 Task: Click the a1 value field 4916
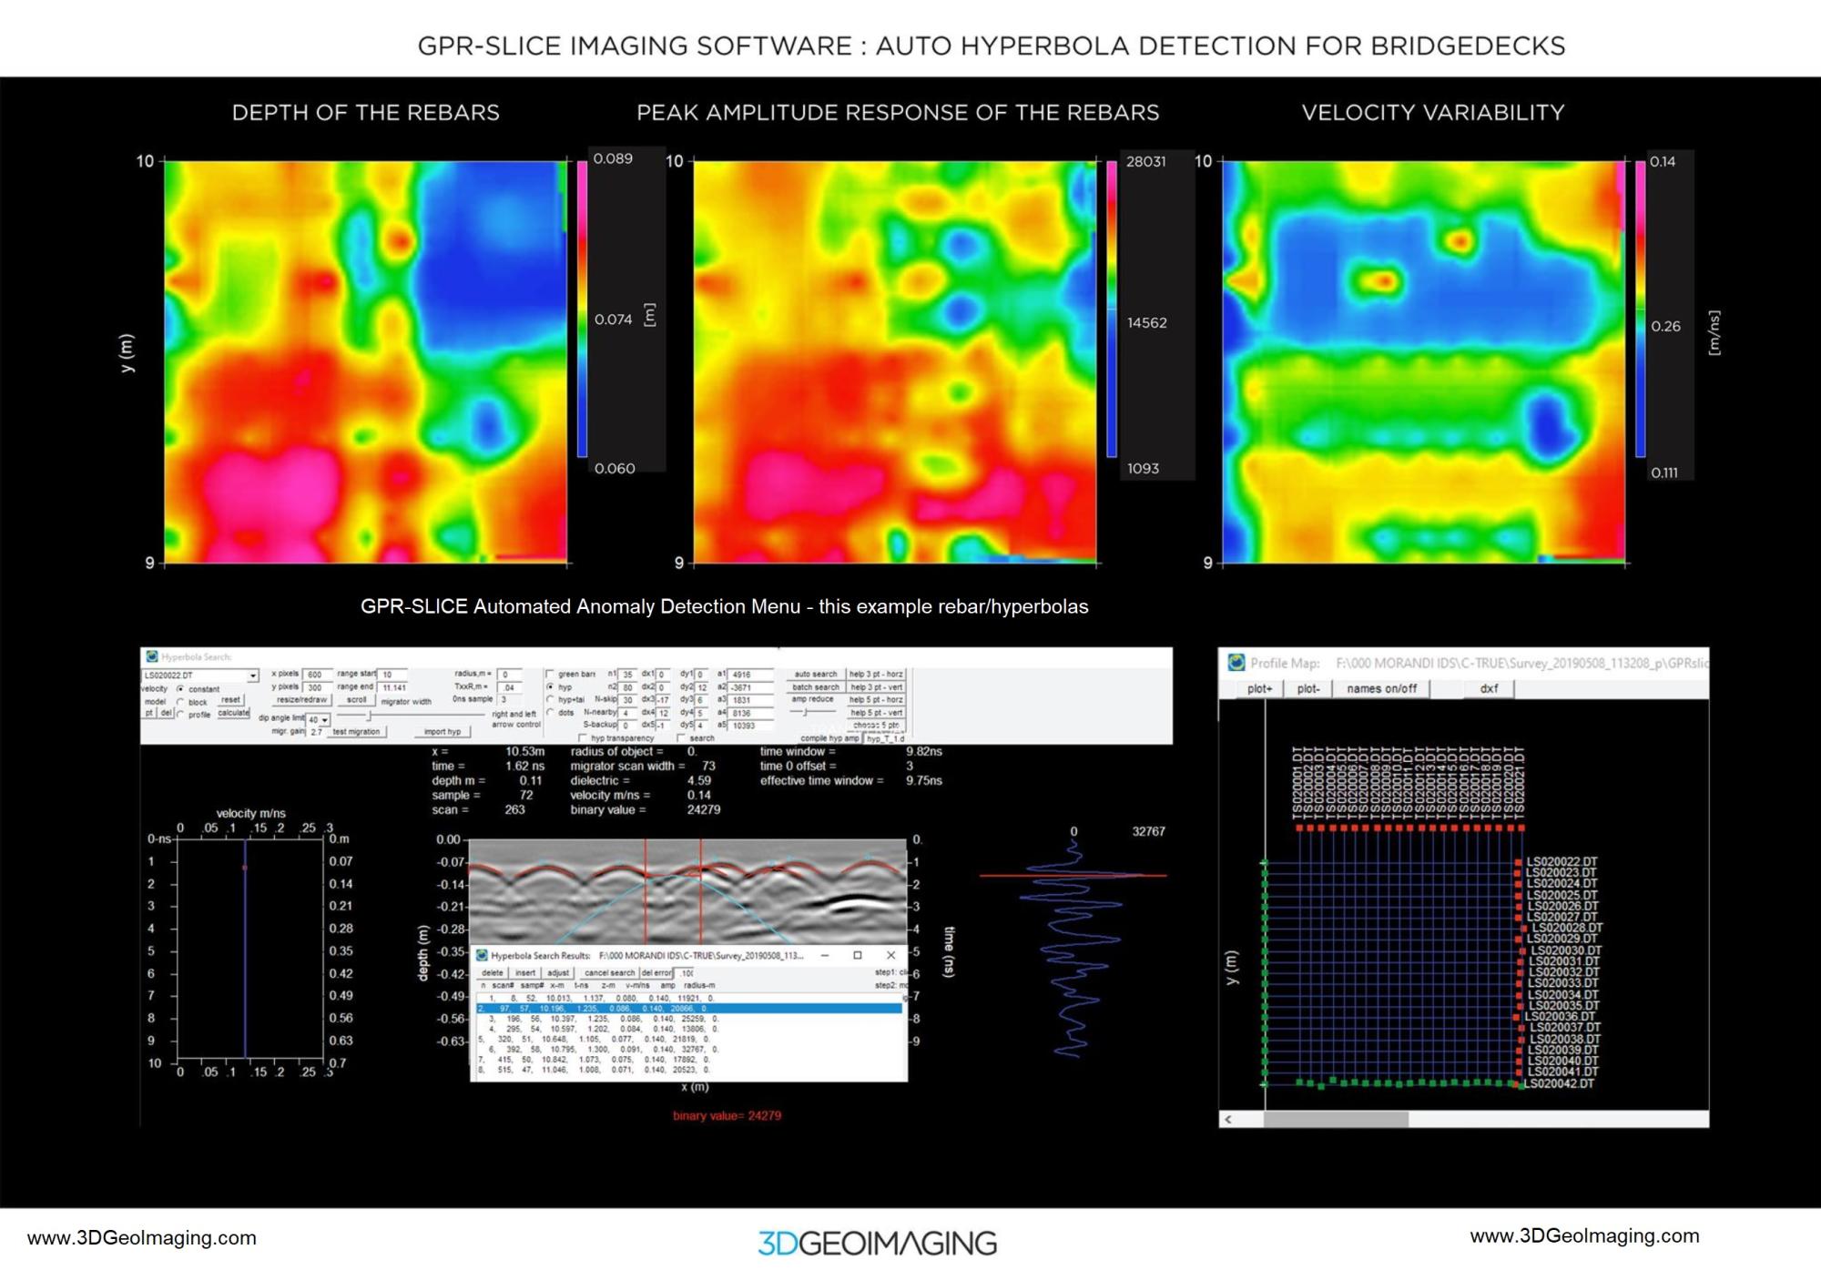750,675
